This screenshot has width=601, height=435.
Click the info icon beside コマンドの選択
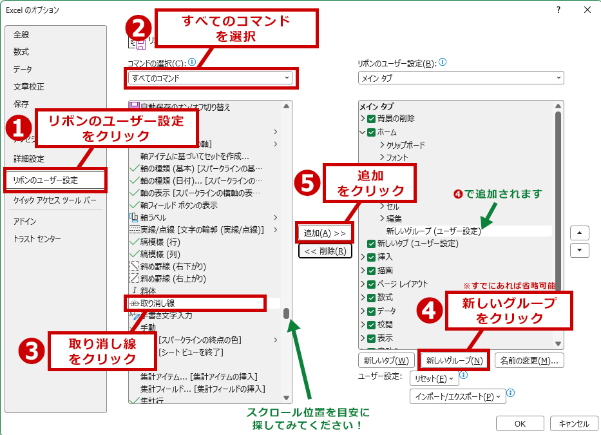coord(192,62)
